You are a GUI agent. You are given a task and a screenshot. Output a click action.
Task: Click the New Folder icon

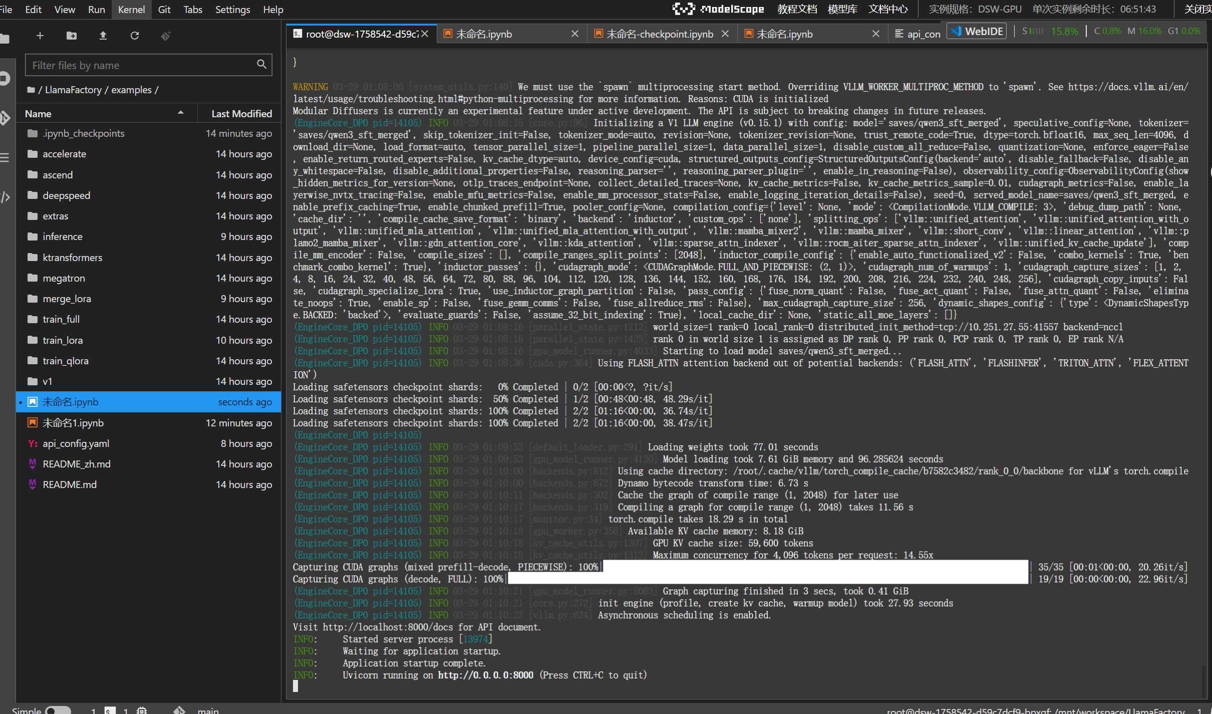click(72, 36)
